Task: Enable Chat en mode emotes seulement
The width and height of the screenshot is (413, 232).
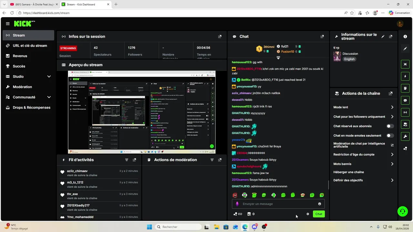Action: pos(390,136)
